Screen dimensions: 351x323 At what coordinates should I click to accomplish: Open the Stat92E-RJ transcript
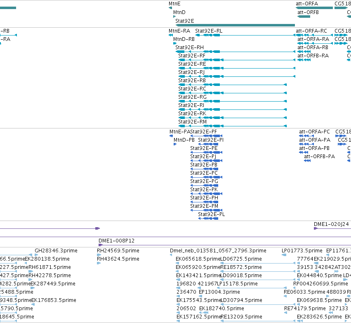click(x=237, y=76)
